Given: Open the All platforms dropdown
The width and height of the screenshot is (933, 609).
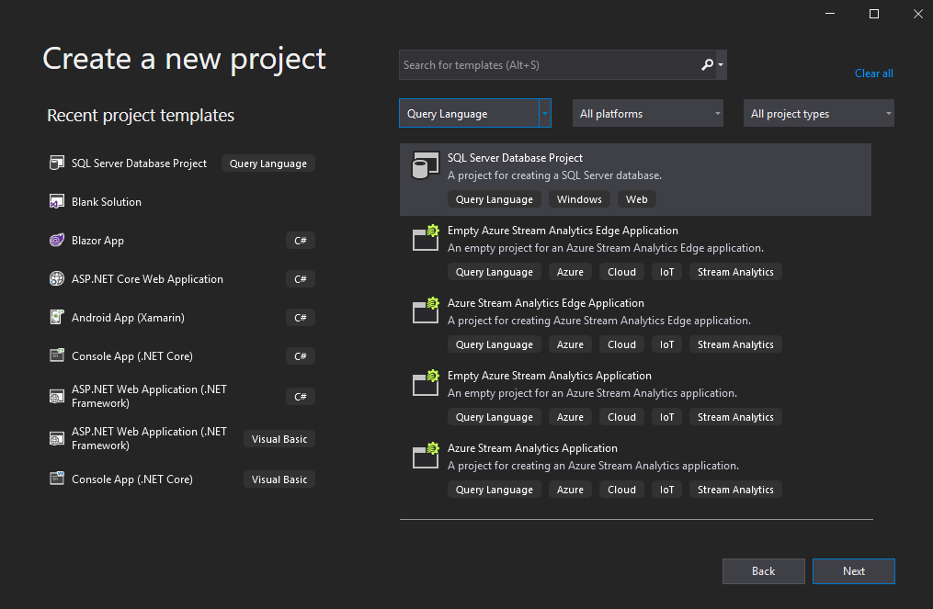Looking at the screenshot, I should (x=647, y=114).
